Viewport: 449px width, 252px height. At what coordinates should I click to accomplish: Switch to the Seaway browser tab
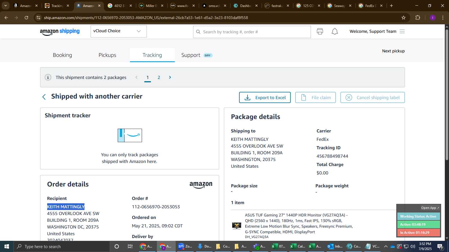click(339, 6)
